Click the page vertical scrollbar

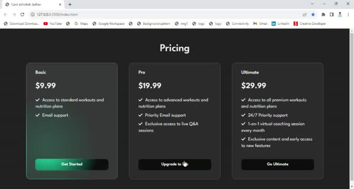click(351, 109)
